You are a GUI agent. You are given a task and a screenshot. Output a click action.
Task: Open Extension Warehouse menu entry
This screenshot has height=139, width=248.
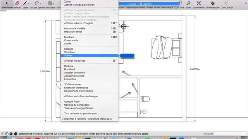(x=90, y=88)
